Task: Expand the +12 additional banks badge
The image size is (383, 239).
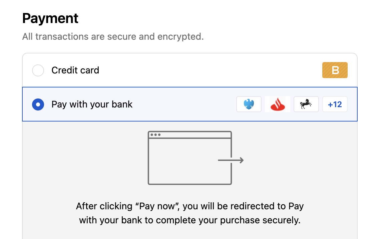Action: click(335, 104)
